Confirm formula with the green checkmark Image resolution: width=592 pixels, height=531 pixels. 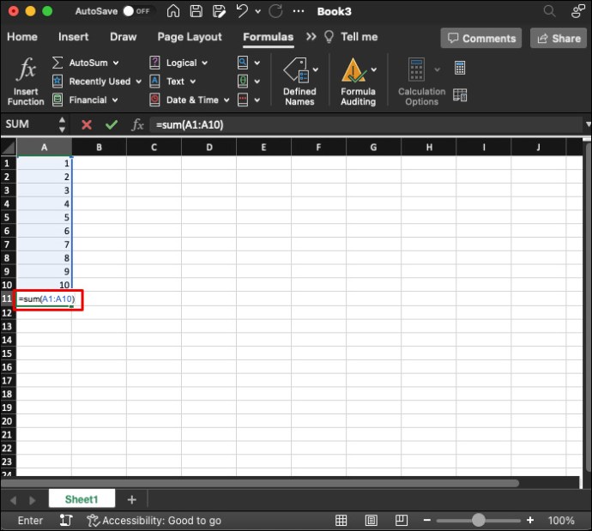point(112,124)
